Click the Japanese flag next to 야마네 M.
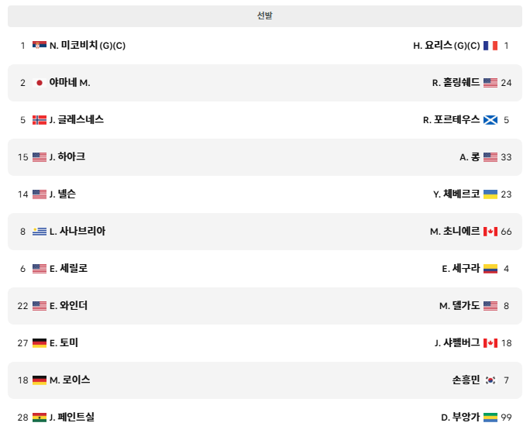The width and height of the screenshot is (530, 440). click(x=40, y=82)
